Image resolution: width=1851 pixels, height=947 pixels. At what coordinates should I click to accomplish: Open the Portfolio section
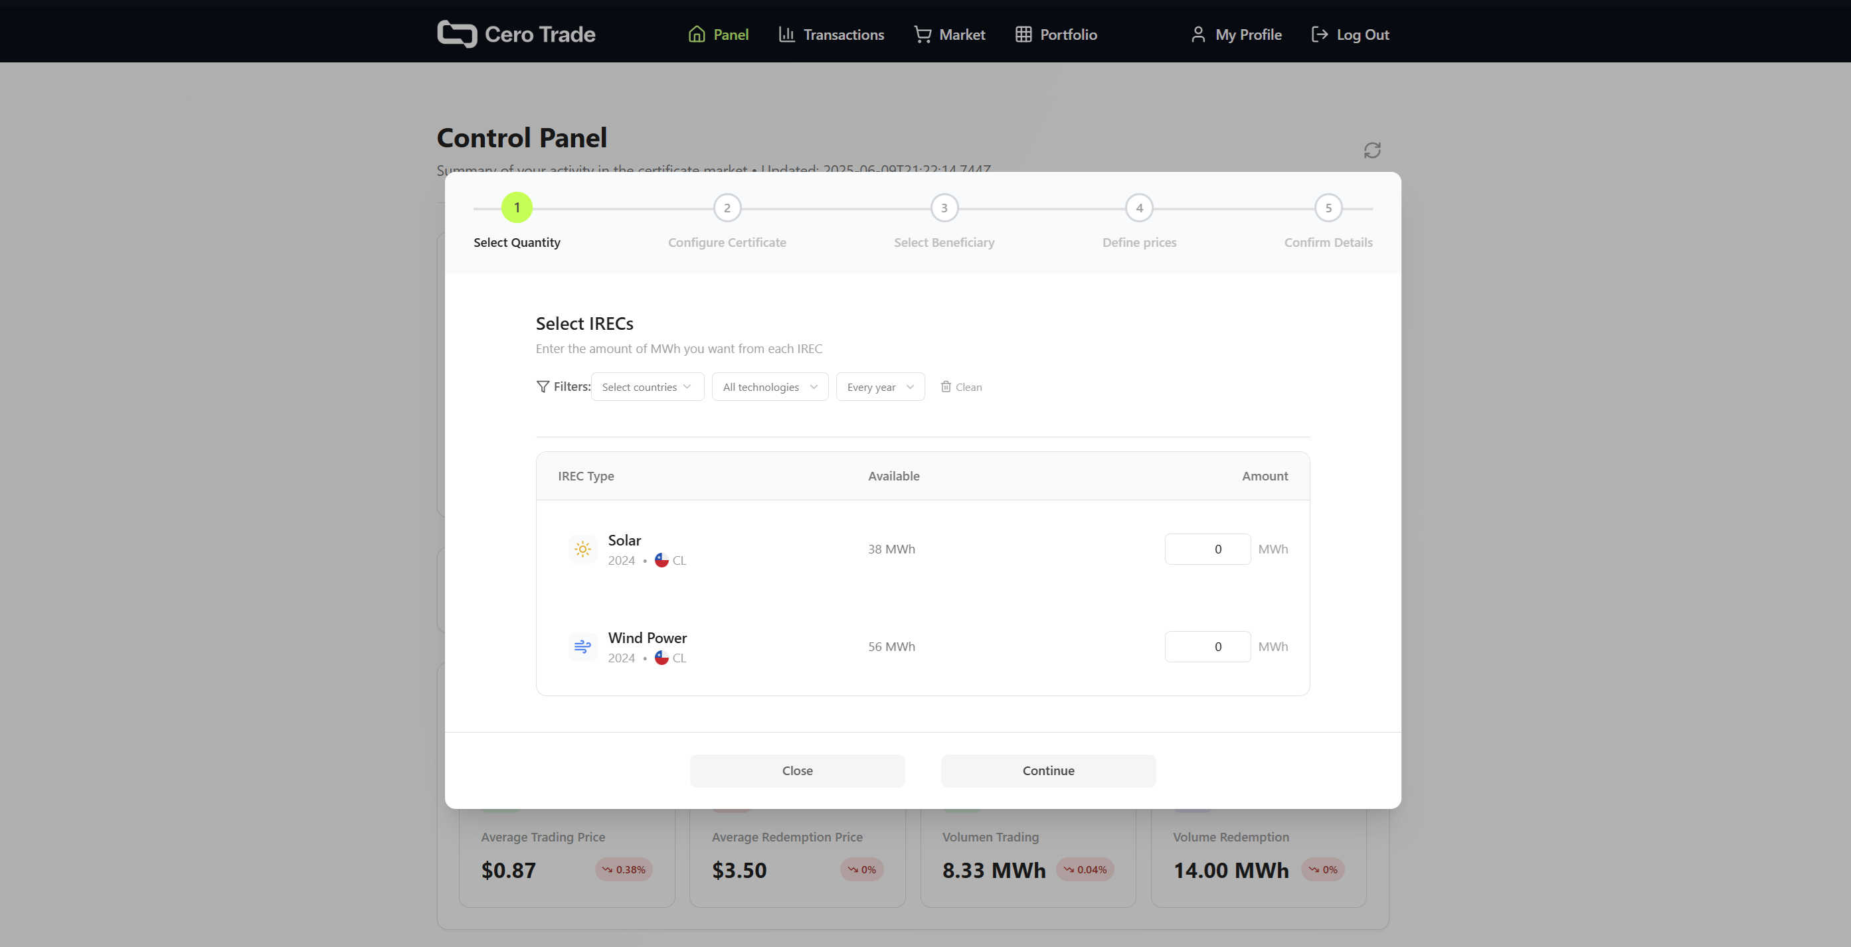[1055, 35]
